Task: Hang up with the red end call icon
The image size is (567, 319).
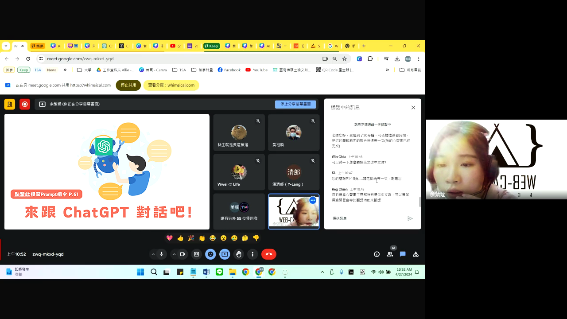Action: click(x=269, y=254)
